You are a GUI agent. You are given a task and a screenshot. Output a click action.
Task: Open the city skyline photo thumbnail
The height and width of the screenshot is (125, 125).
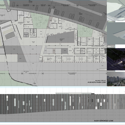pyautogui.click(x=116, y=79)
